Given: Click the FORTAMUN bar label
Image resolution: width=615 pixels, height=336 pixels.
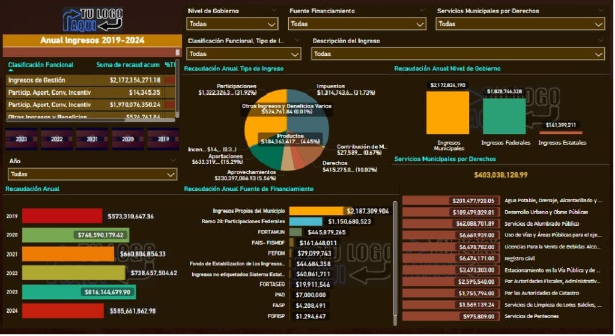Looking at the screenshot, I should click(x=271, y=232).
